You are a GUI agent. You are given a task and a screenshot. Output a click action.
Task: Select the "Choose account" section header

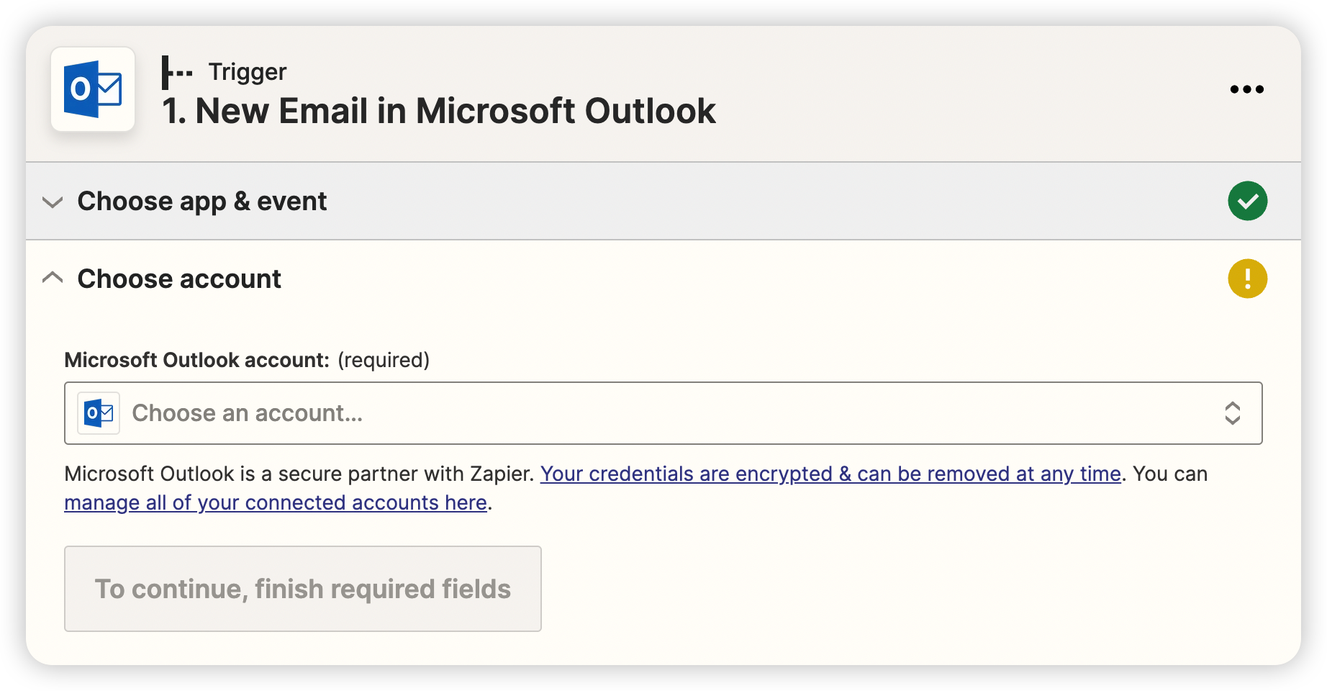(179, 279)
